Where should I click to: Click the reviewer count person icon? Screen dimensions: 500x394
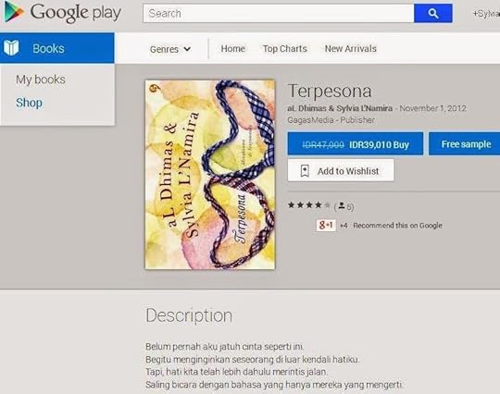click(342, 205)
